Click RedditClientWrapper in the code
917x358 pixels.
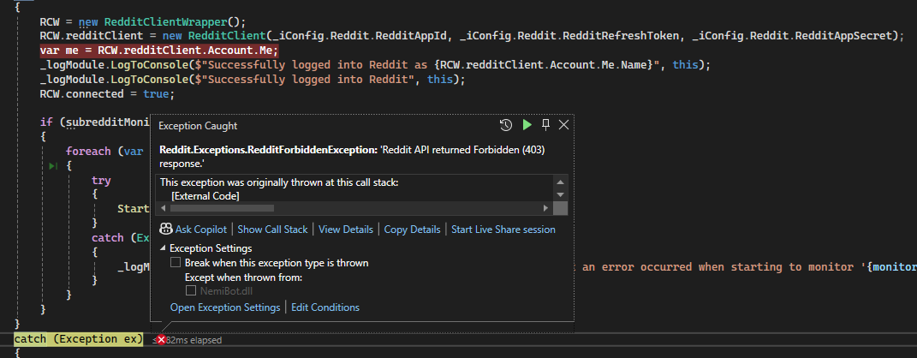[165, 21]
